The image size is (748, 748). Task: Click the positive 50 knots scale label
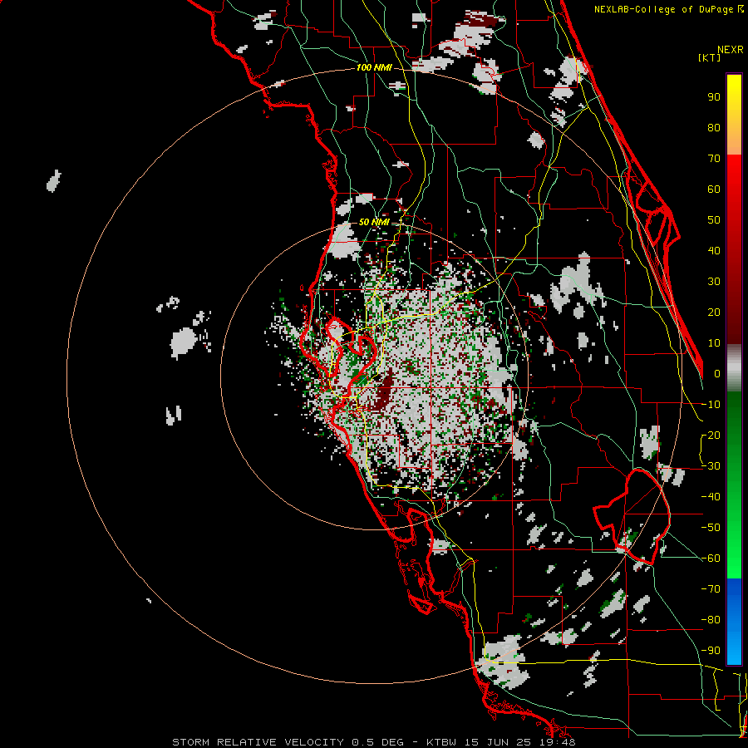tap(714, 220)
